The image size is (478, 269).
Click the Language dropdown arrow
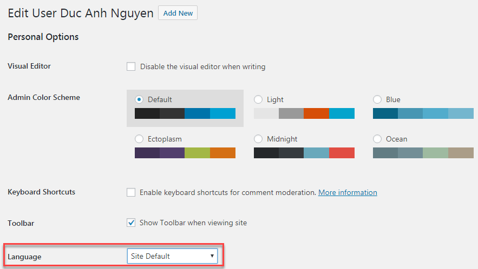212,256
